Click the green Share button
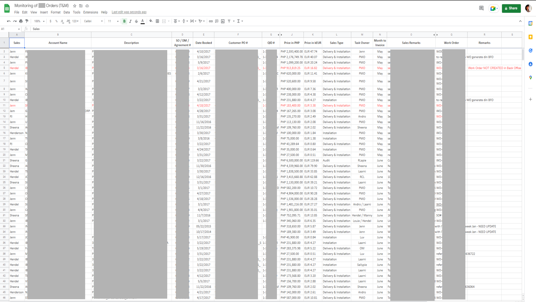 (x=511, y=8)
